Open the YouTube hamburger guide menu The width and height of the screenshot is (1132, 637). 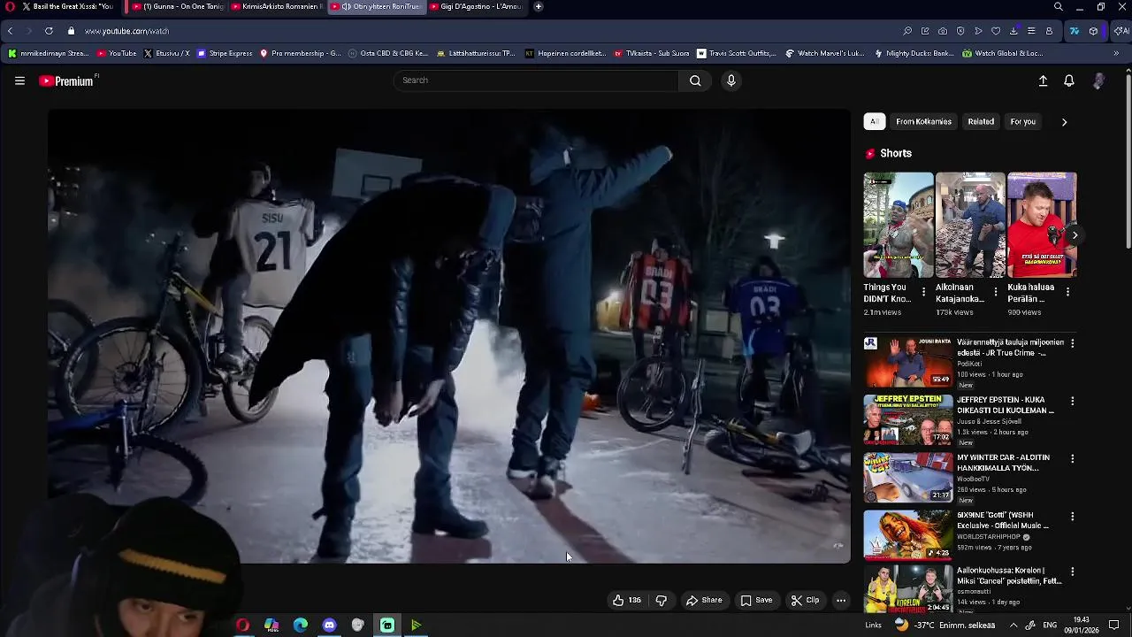[x=19, y=81]
